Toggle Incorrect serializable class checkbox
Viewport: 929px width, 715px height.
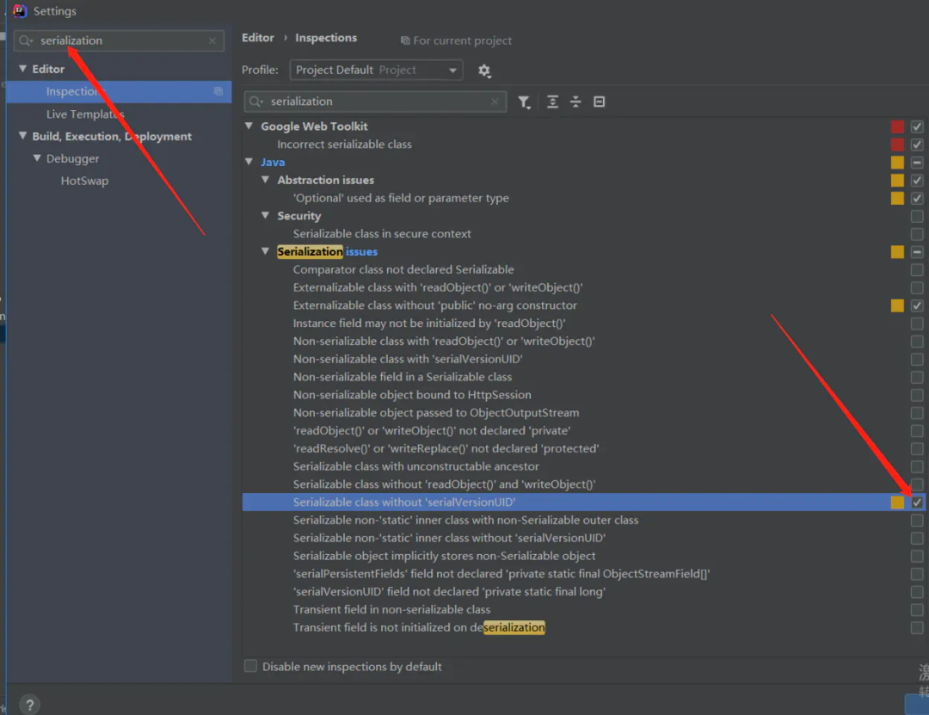coord(917,144)
